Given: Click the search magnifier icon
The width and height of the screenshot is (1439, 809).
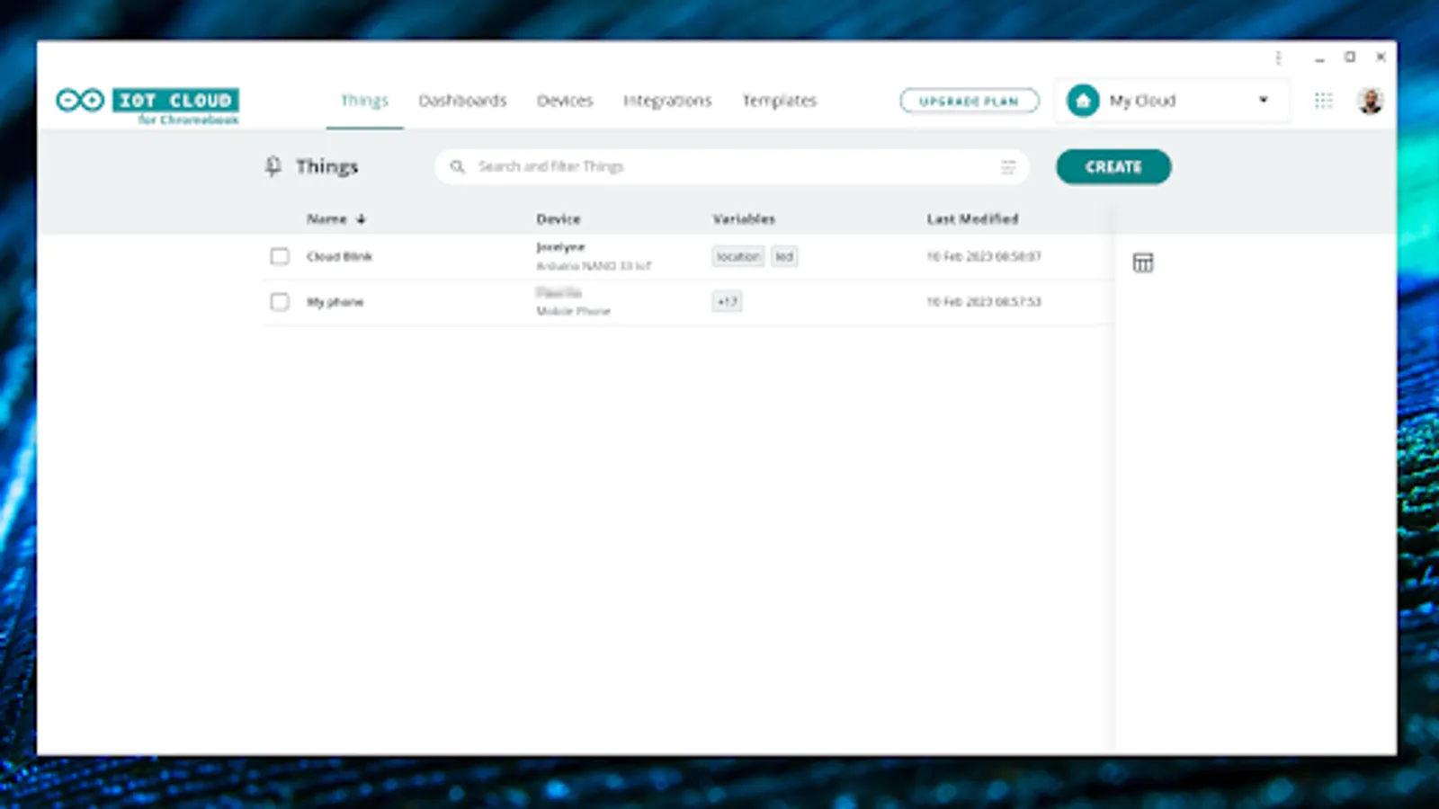Looking at the screenshot, I should 457,166.
